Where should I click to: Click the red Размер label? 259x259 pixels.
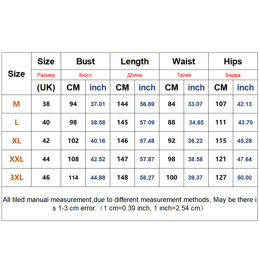[x=46, y=75]
